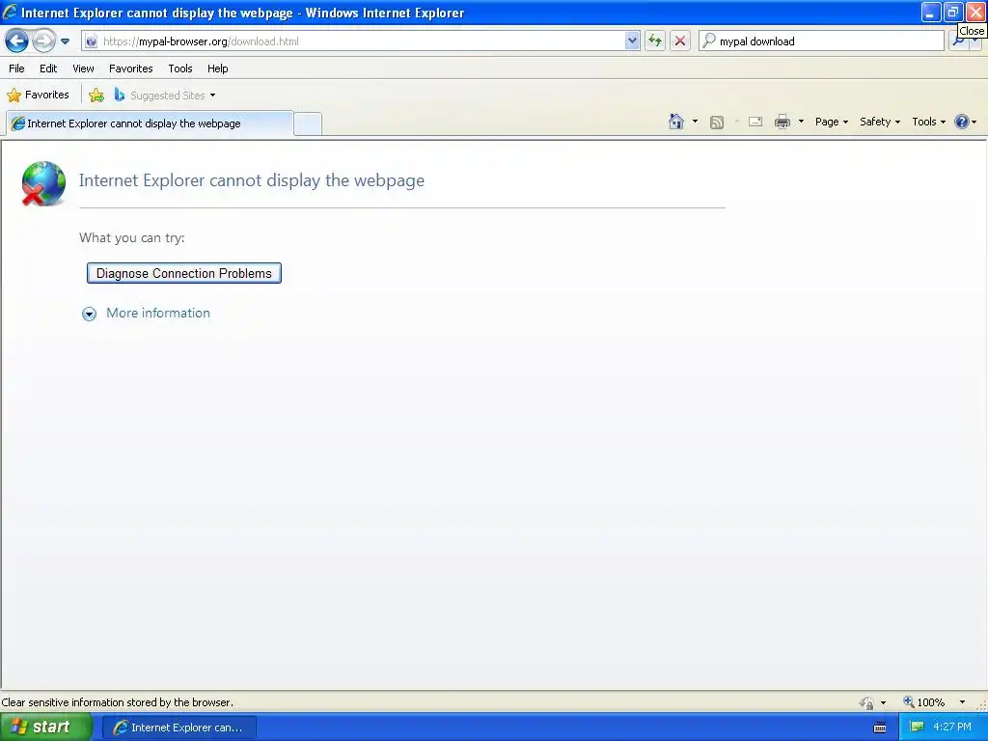Click the Forward arrow button

43,41
